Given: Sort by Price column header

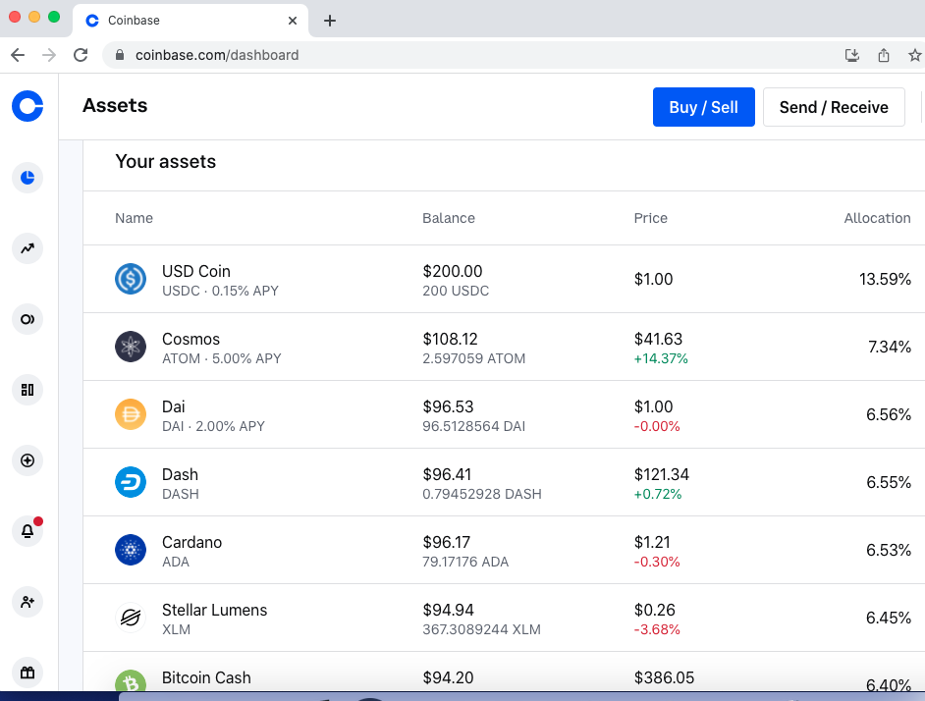Looking at the screenshot, I should (x=651, y=218).
